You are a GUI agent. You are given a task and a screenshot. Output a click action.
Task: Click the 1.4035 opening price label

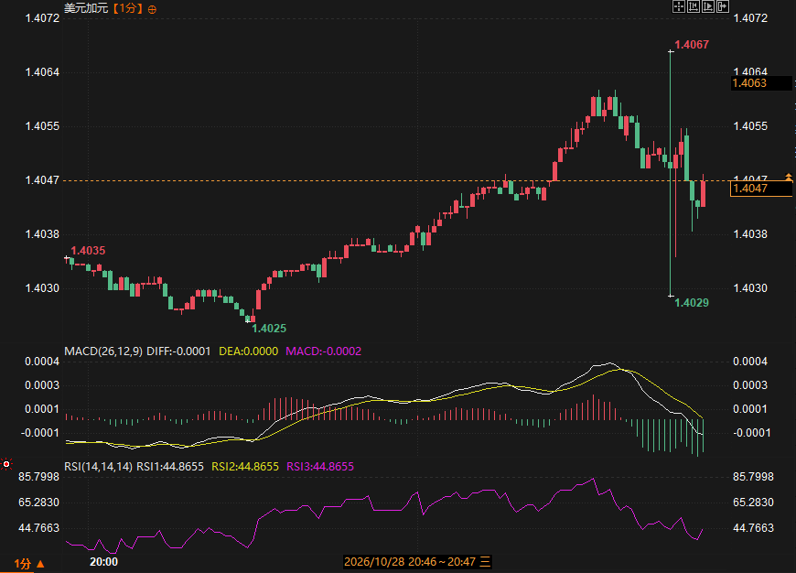click(x=89, y=251)
